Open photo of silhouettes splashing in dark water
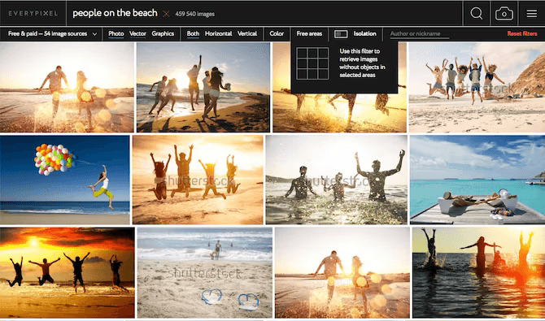 [x=478, y=273]
